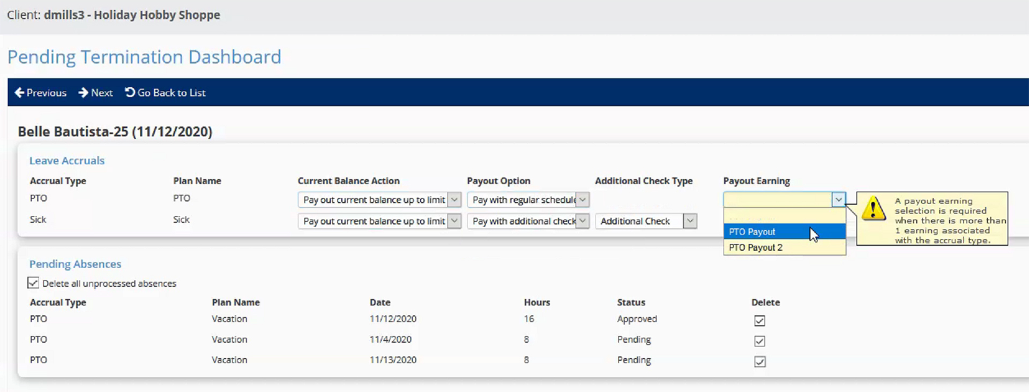Open PTO Payout Option dropdown
Viewport: 1029px width, 392px height.
point(583,200)
